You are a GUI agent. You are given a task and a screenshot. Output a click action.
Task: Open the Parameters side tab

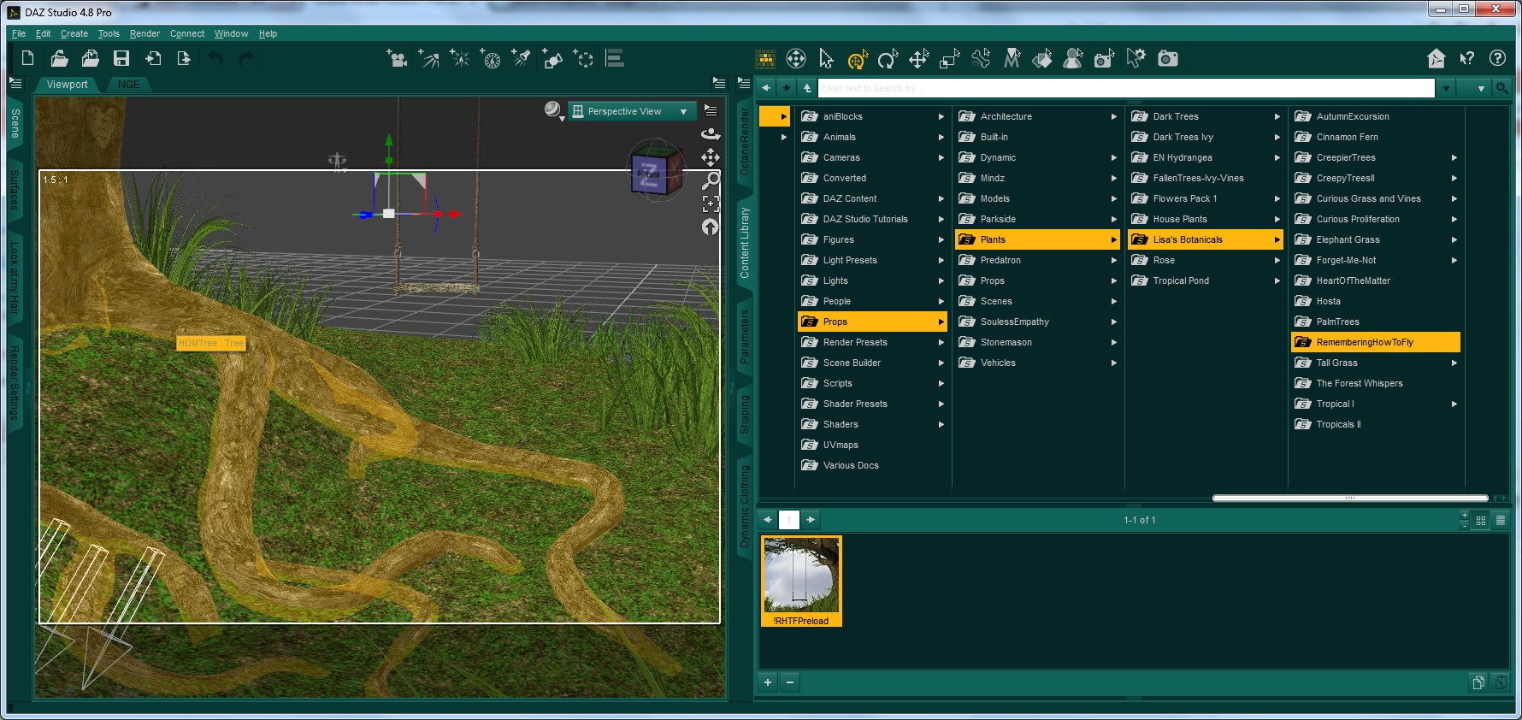pyautogui.click(x=744, y=337)
